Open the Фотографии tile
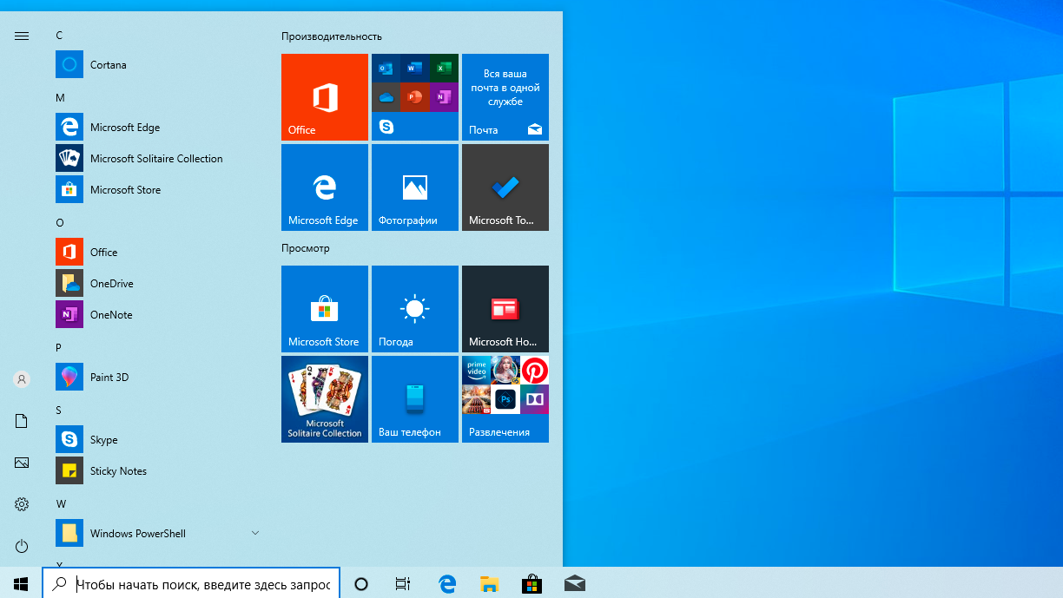This screenshot has height=598, width=1063. [414, 187]
